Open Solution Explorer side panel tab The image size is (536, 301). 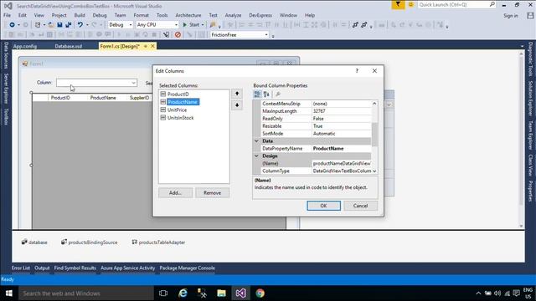pyautogui.click(x=530, y=99)
